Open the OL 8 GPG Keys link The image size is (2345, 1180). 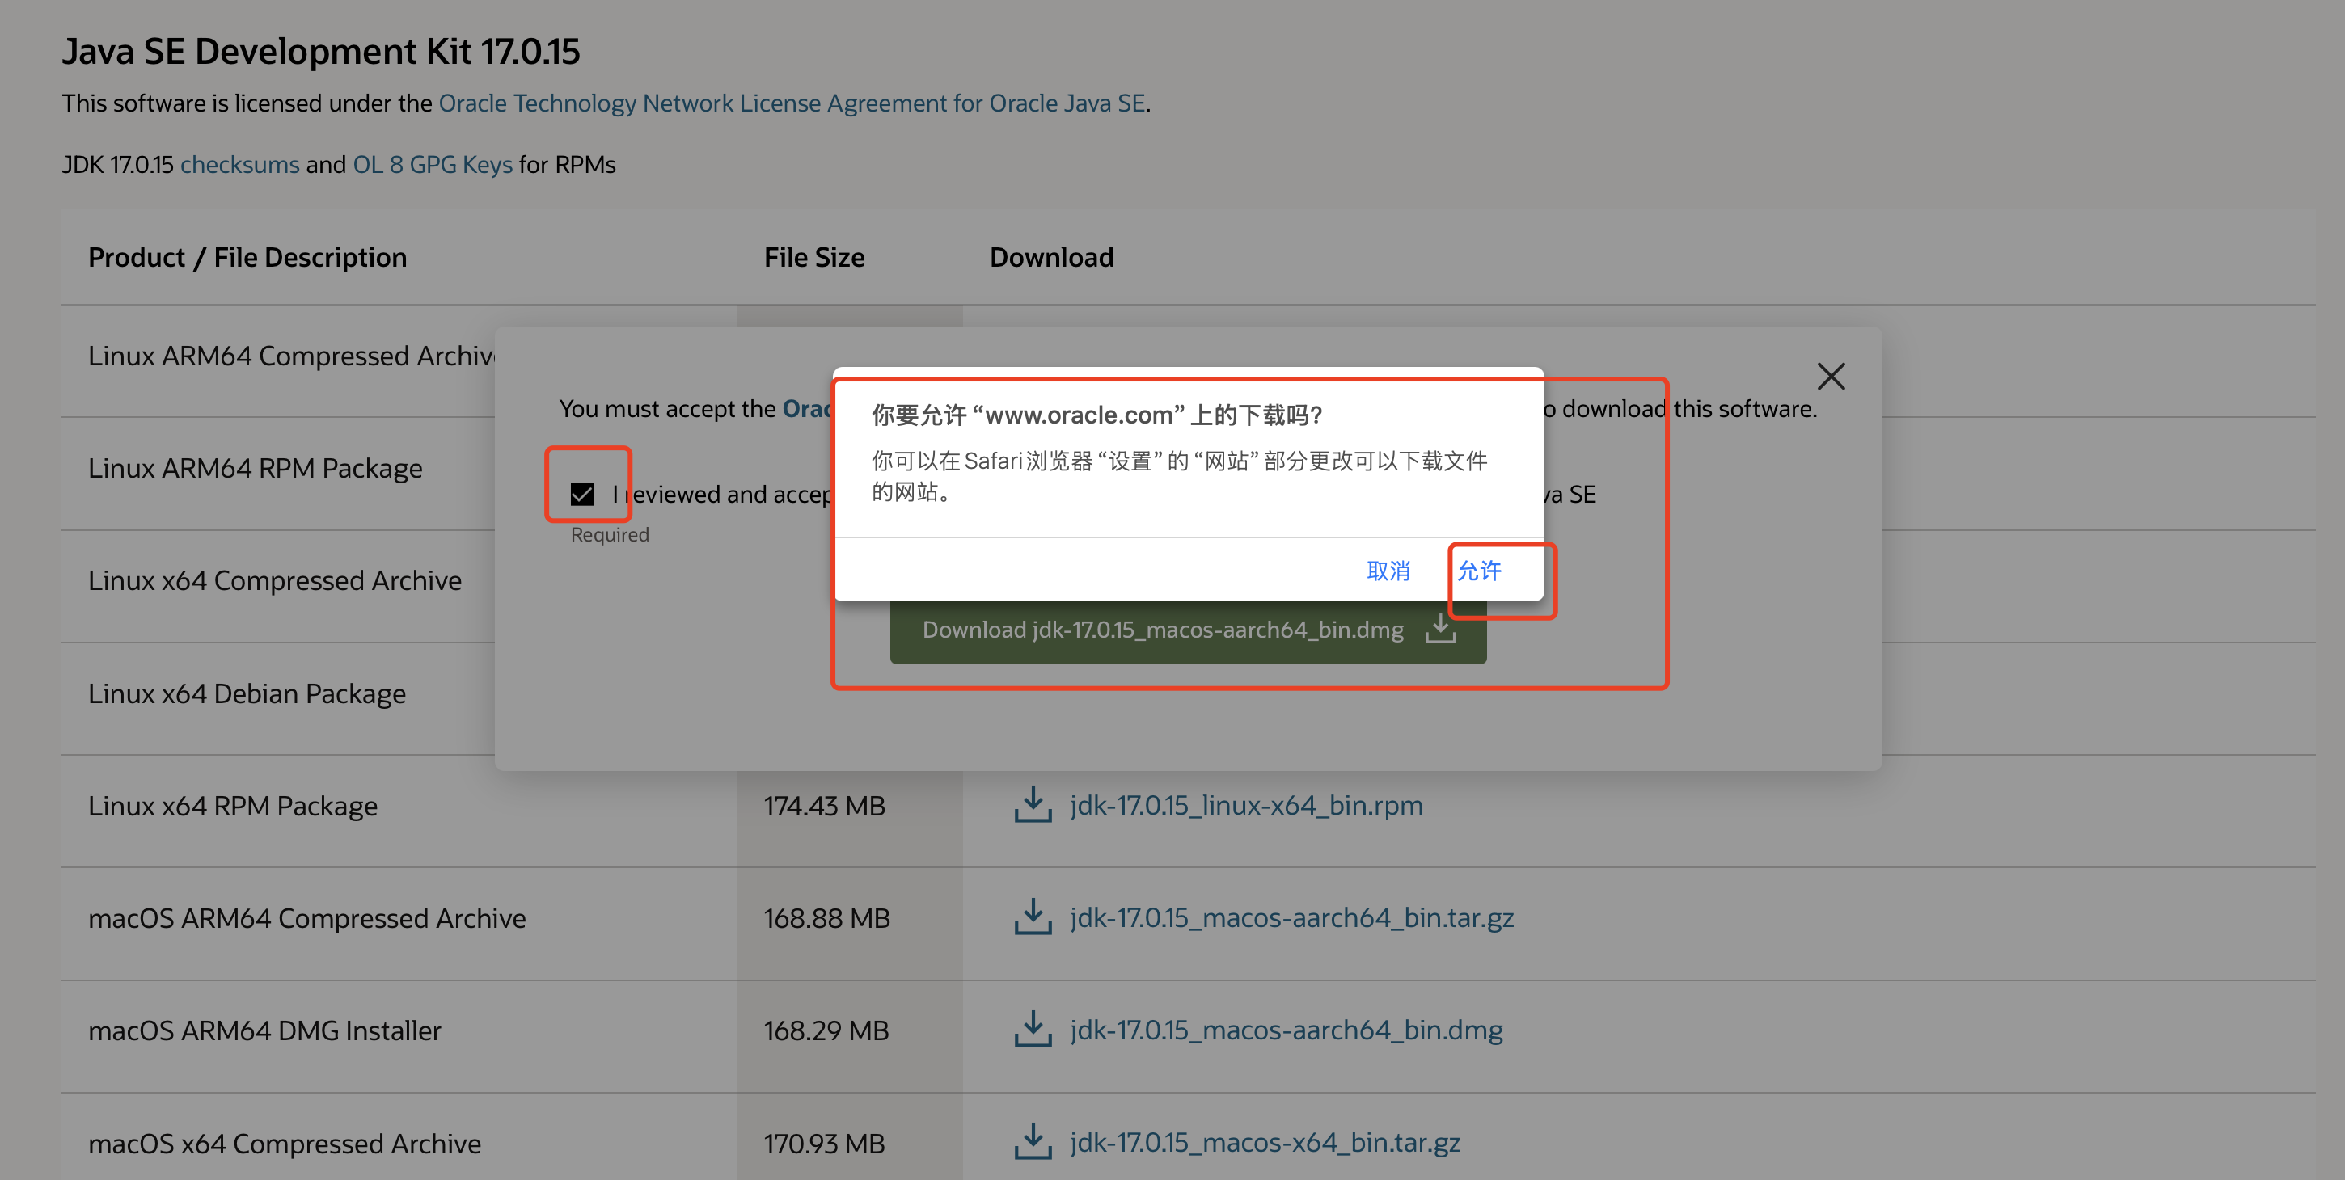(433, 165)
